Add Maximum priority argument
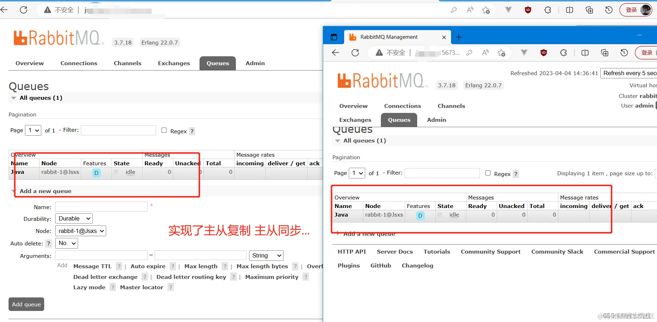657x322 pixels. pyautogui.click(x=272, y=277)
